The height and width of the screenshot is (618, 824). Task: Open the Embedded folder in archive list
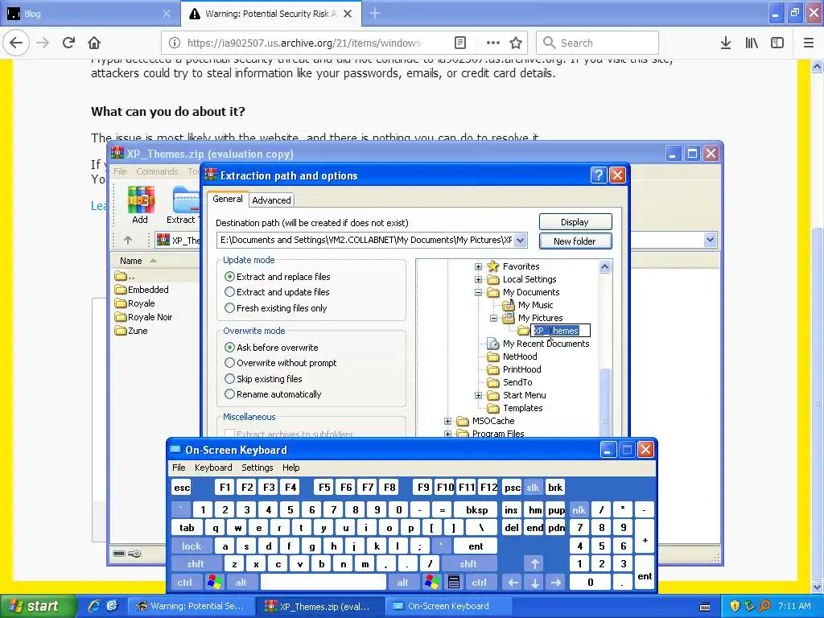(x=142, y=290)
